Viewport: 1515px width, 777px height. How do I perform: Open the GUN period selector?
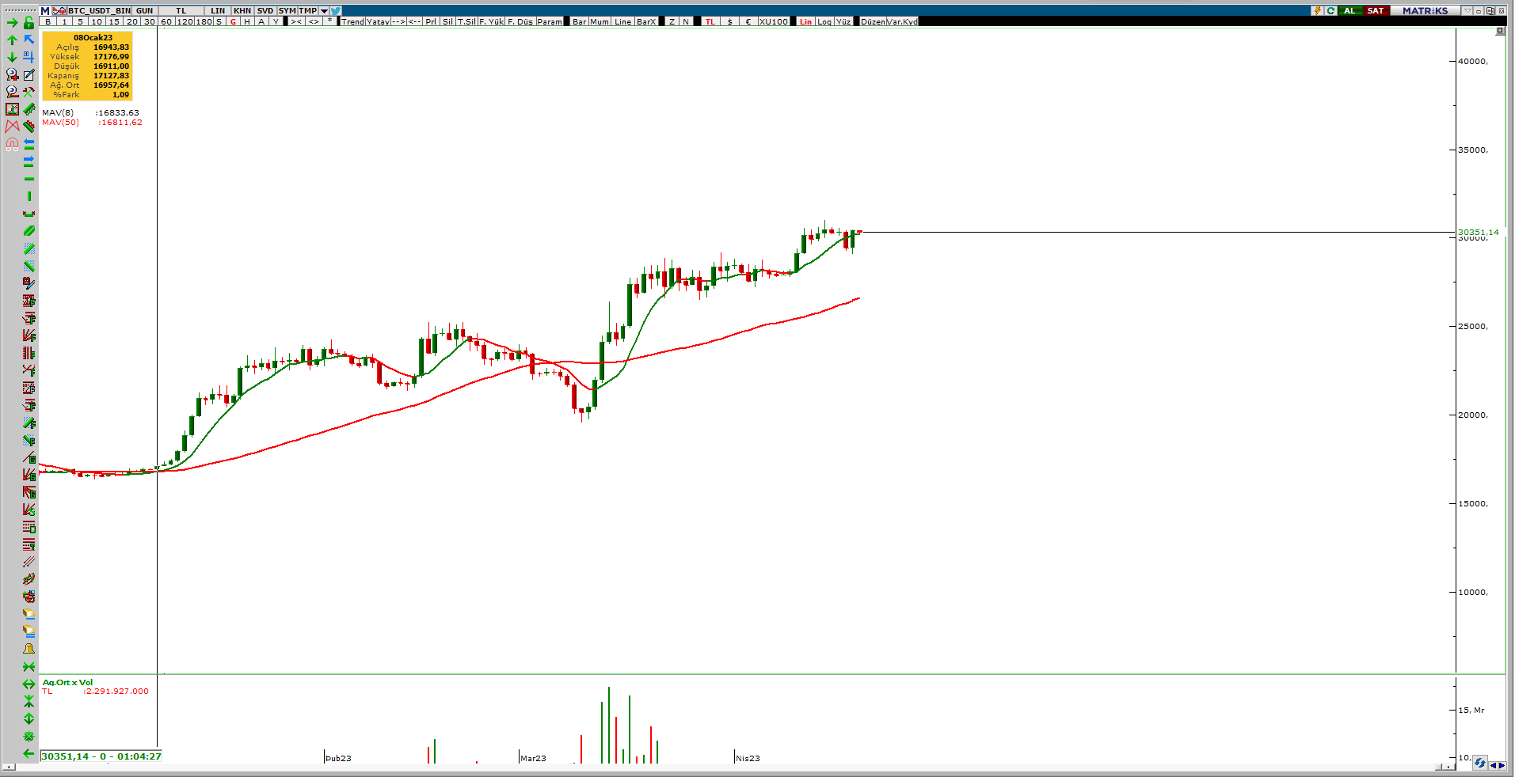click(x=144, y=11)
